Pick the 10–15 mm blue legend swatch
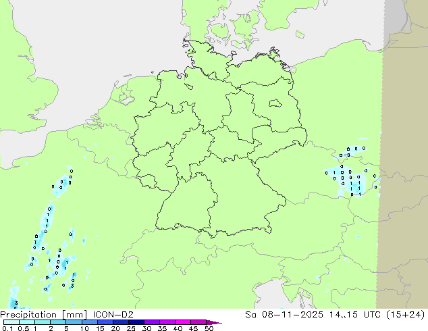Screen dimensions: 428x331 [89, 322]
